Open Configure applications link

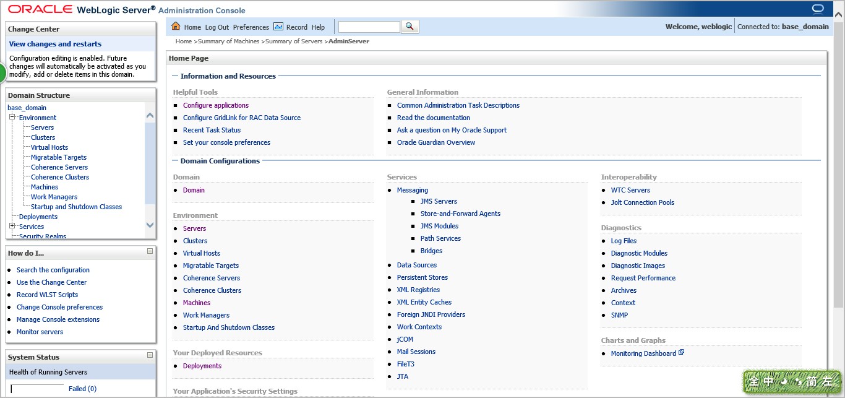tap(216, 105)
